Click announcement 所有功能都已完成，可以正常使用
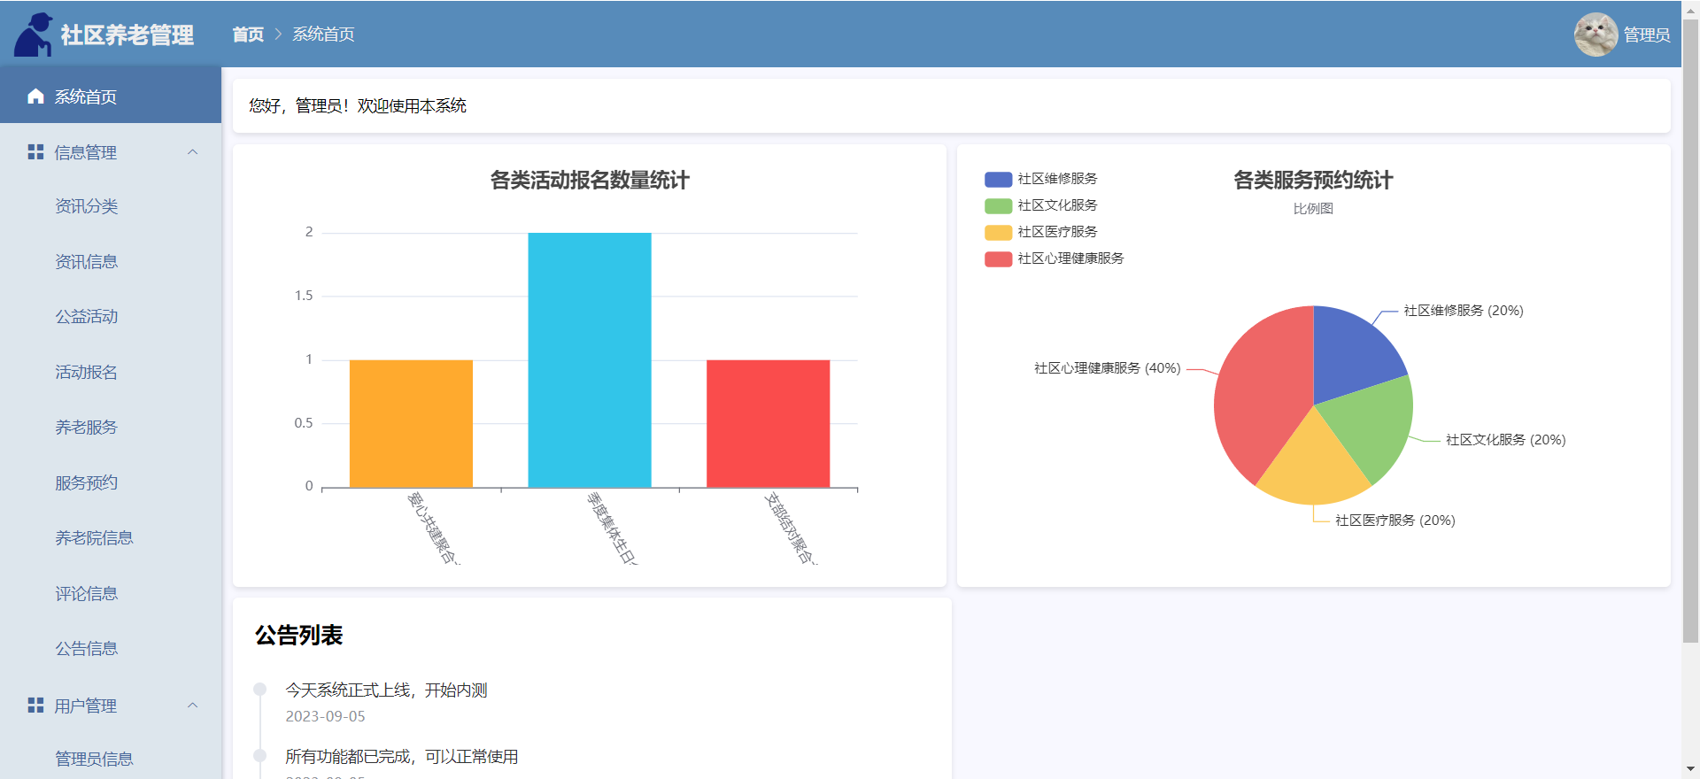This screenshot has width=1700, height=779. pos(402,757)
